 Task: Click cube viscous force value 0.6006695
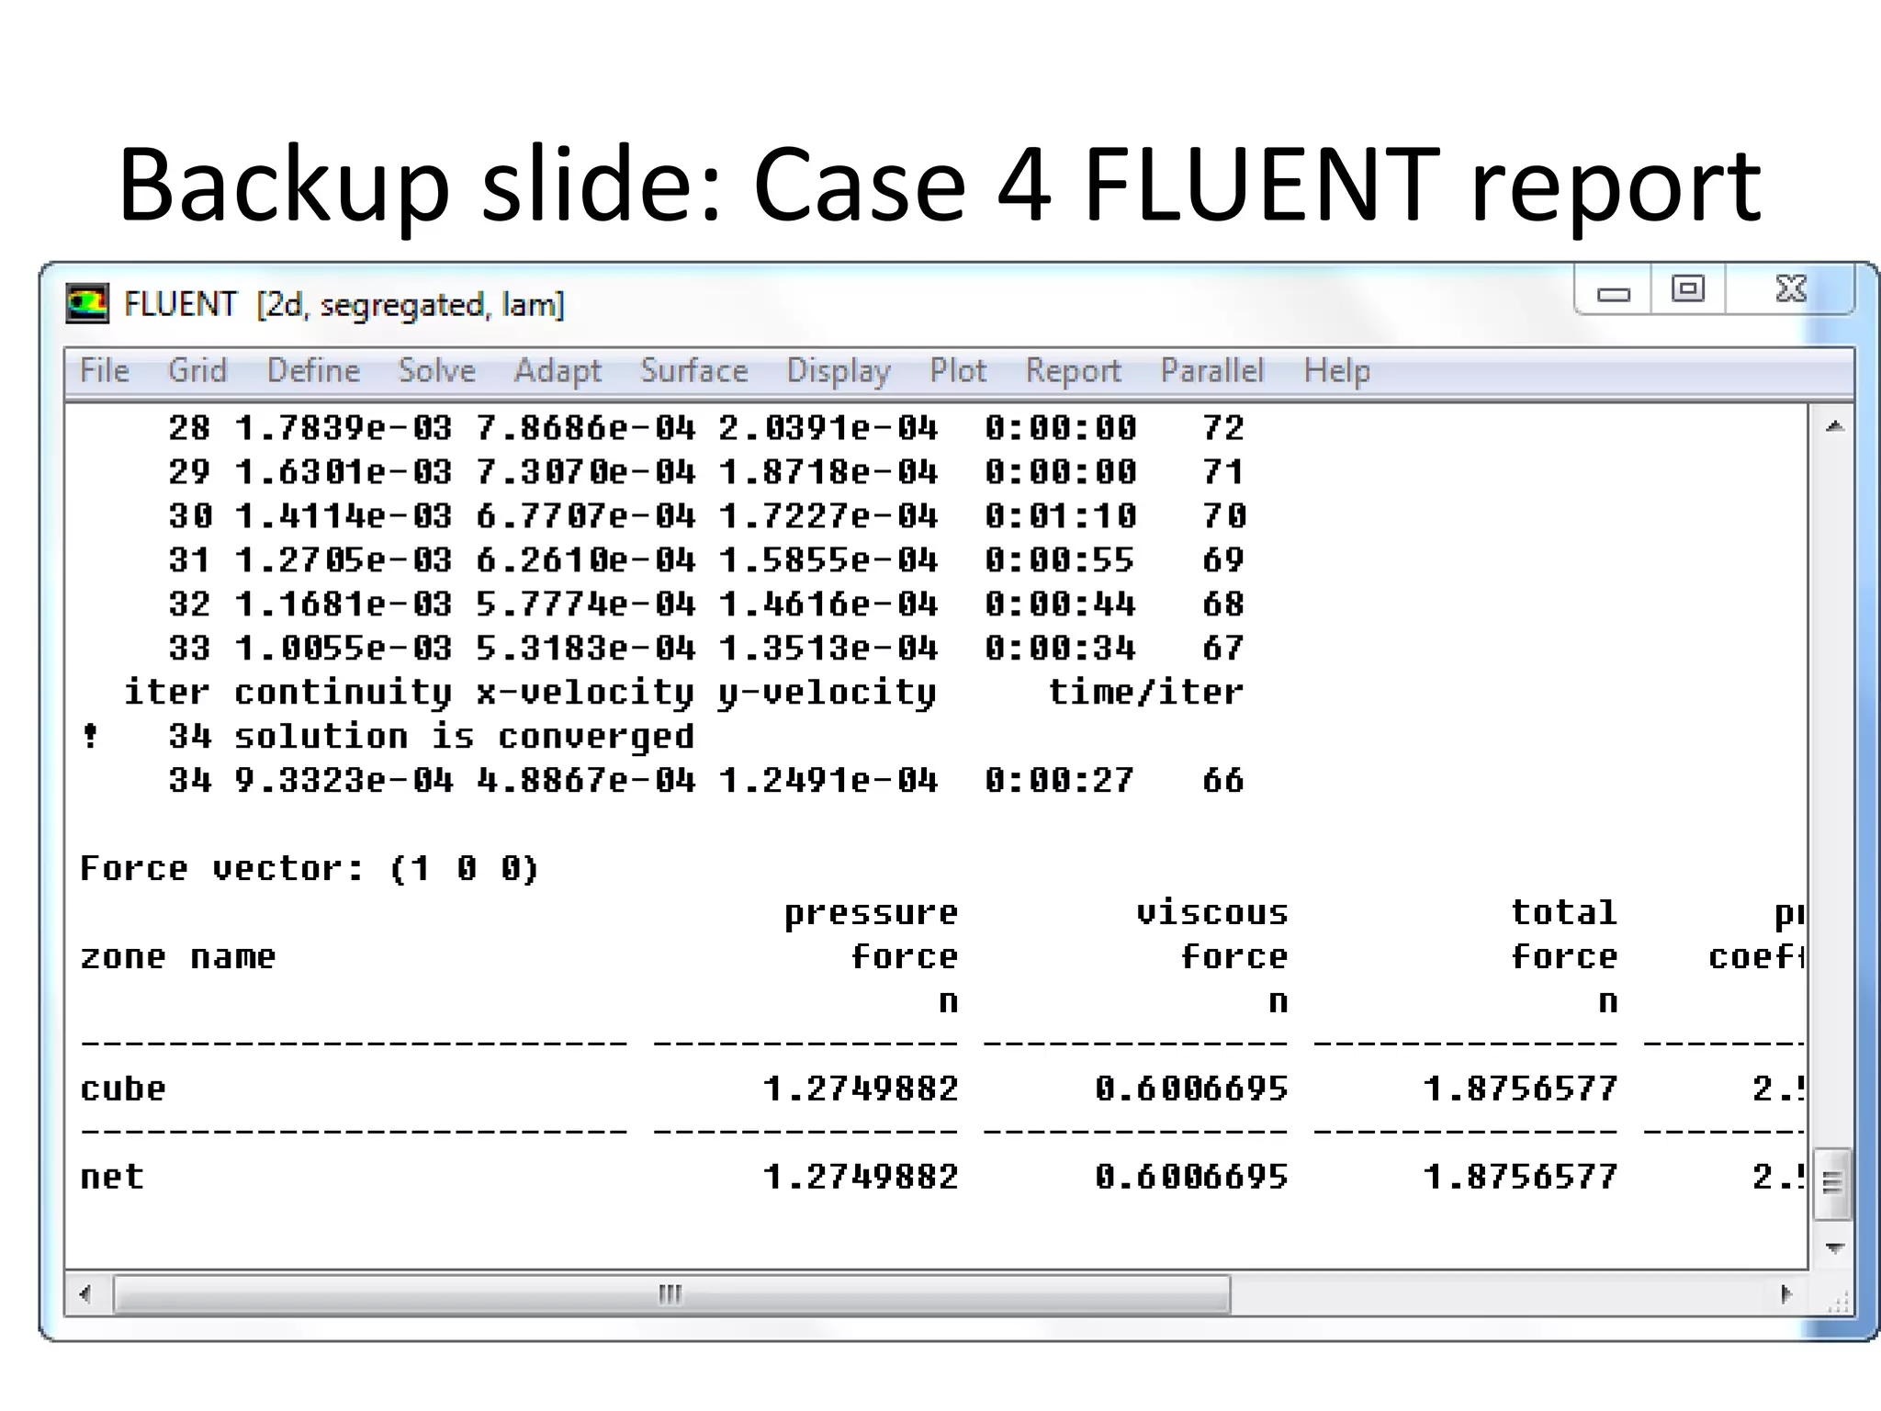coord(1191,1089)
